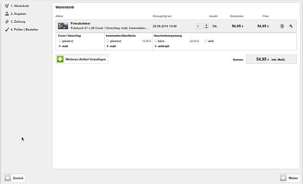Select glänzend for Cover / Umschlag
Viewport: 303px width, 184px height.
click(x=59, y=41)
